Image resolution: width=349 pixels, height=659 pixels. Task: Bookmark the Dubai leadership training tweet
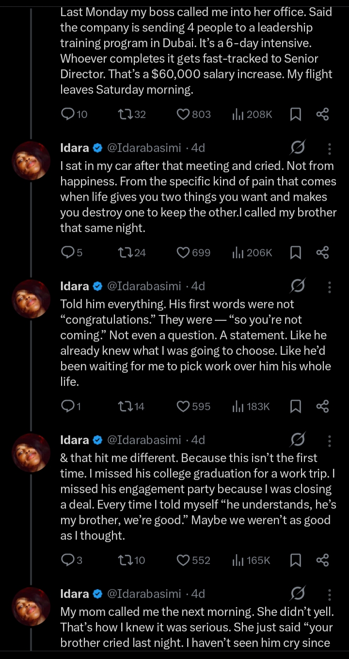[296, 114]
